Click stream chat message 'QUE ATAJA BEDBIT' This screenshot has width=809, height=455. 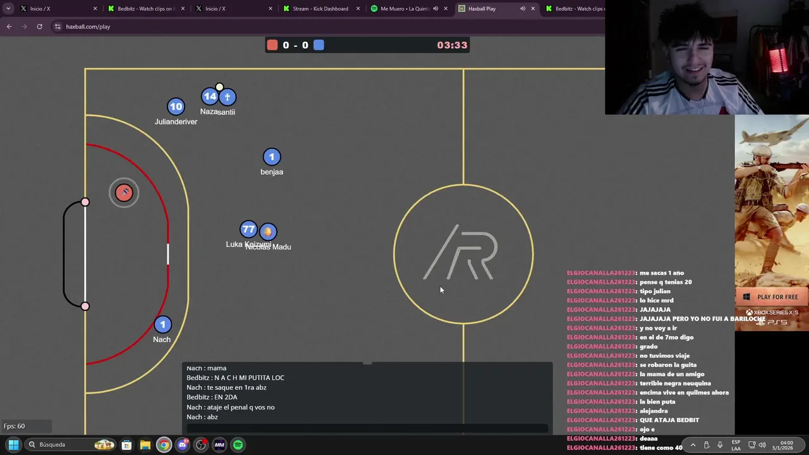669,420
